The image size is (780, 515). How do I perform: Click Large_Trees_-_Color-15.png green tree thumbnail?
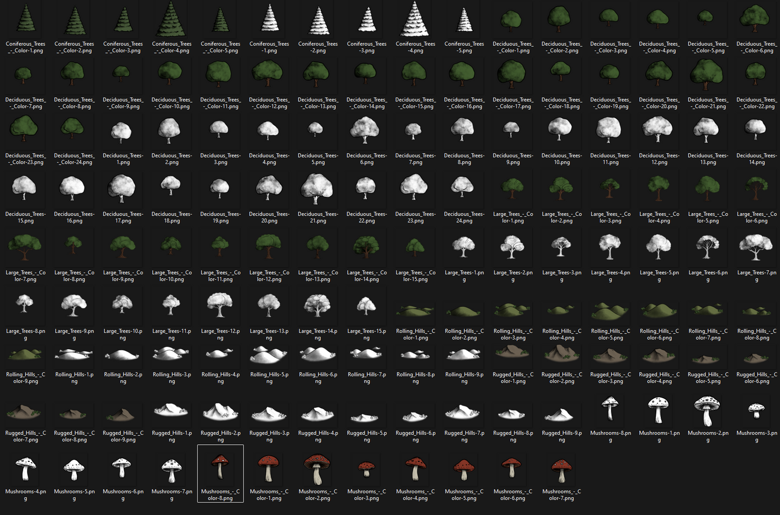point(415,248)
